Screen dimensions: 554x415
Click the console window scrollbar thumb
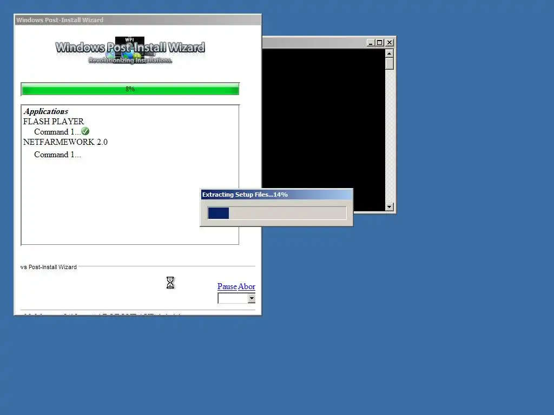pyautogui.click(x=390, y=64)
